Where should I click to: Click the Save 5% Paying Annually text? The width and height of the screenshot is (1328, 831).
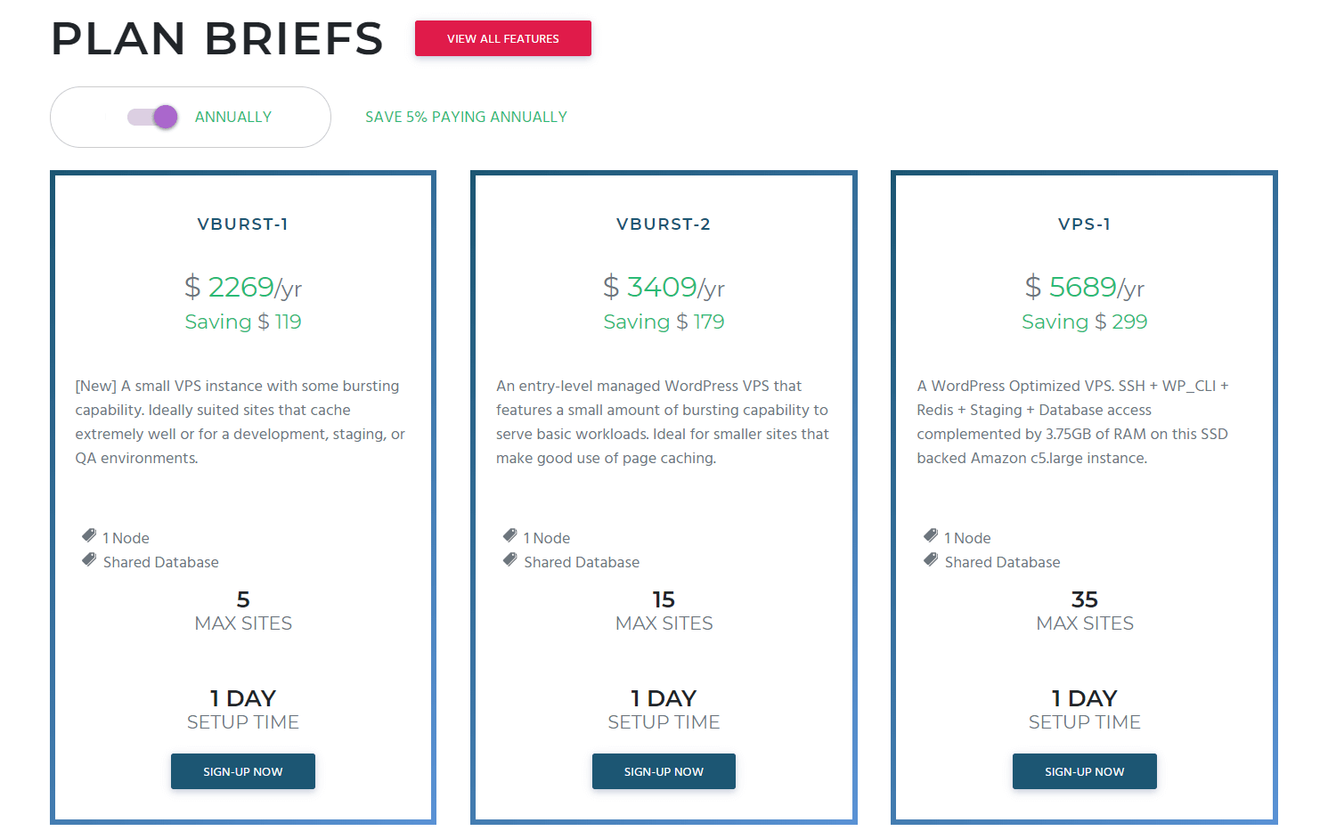pos(466,117)
